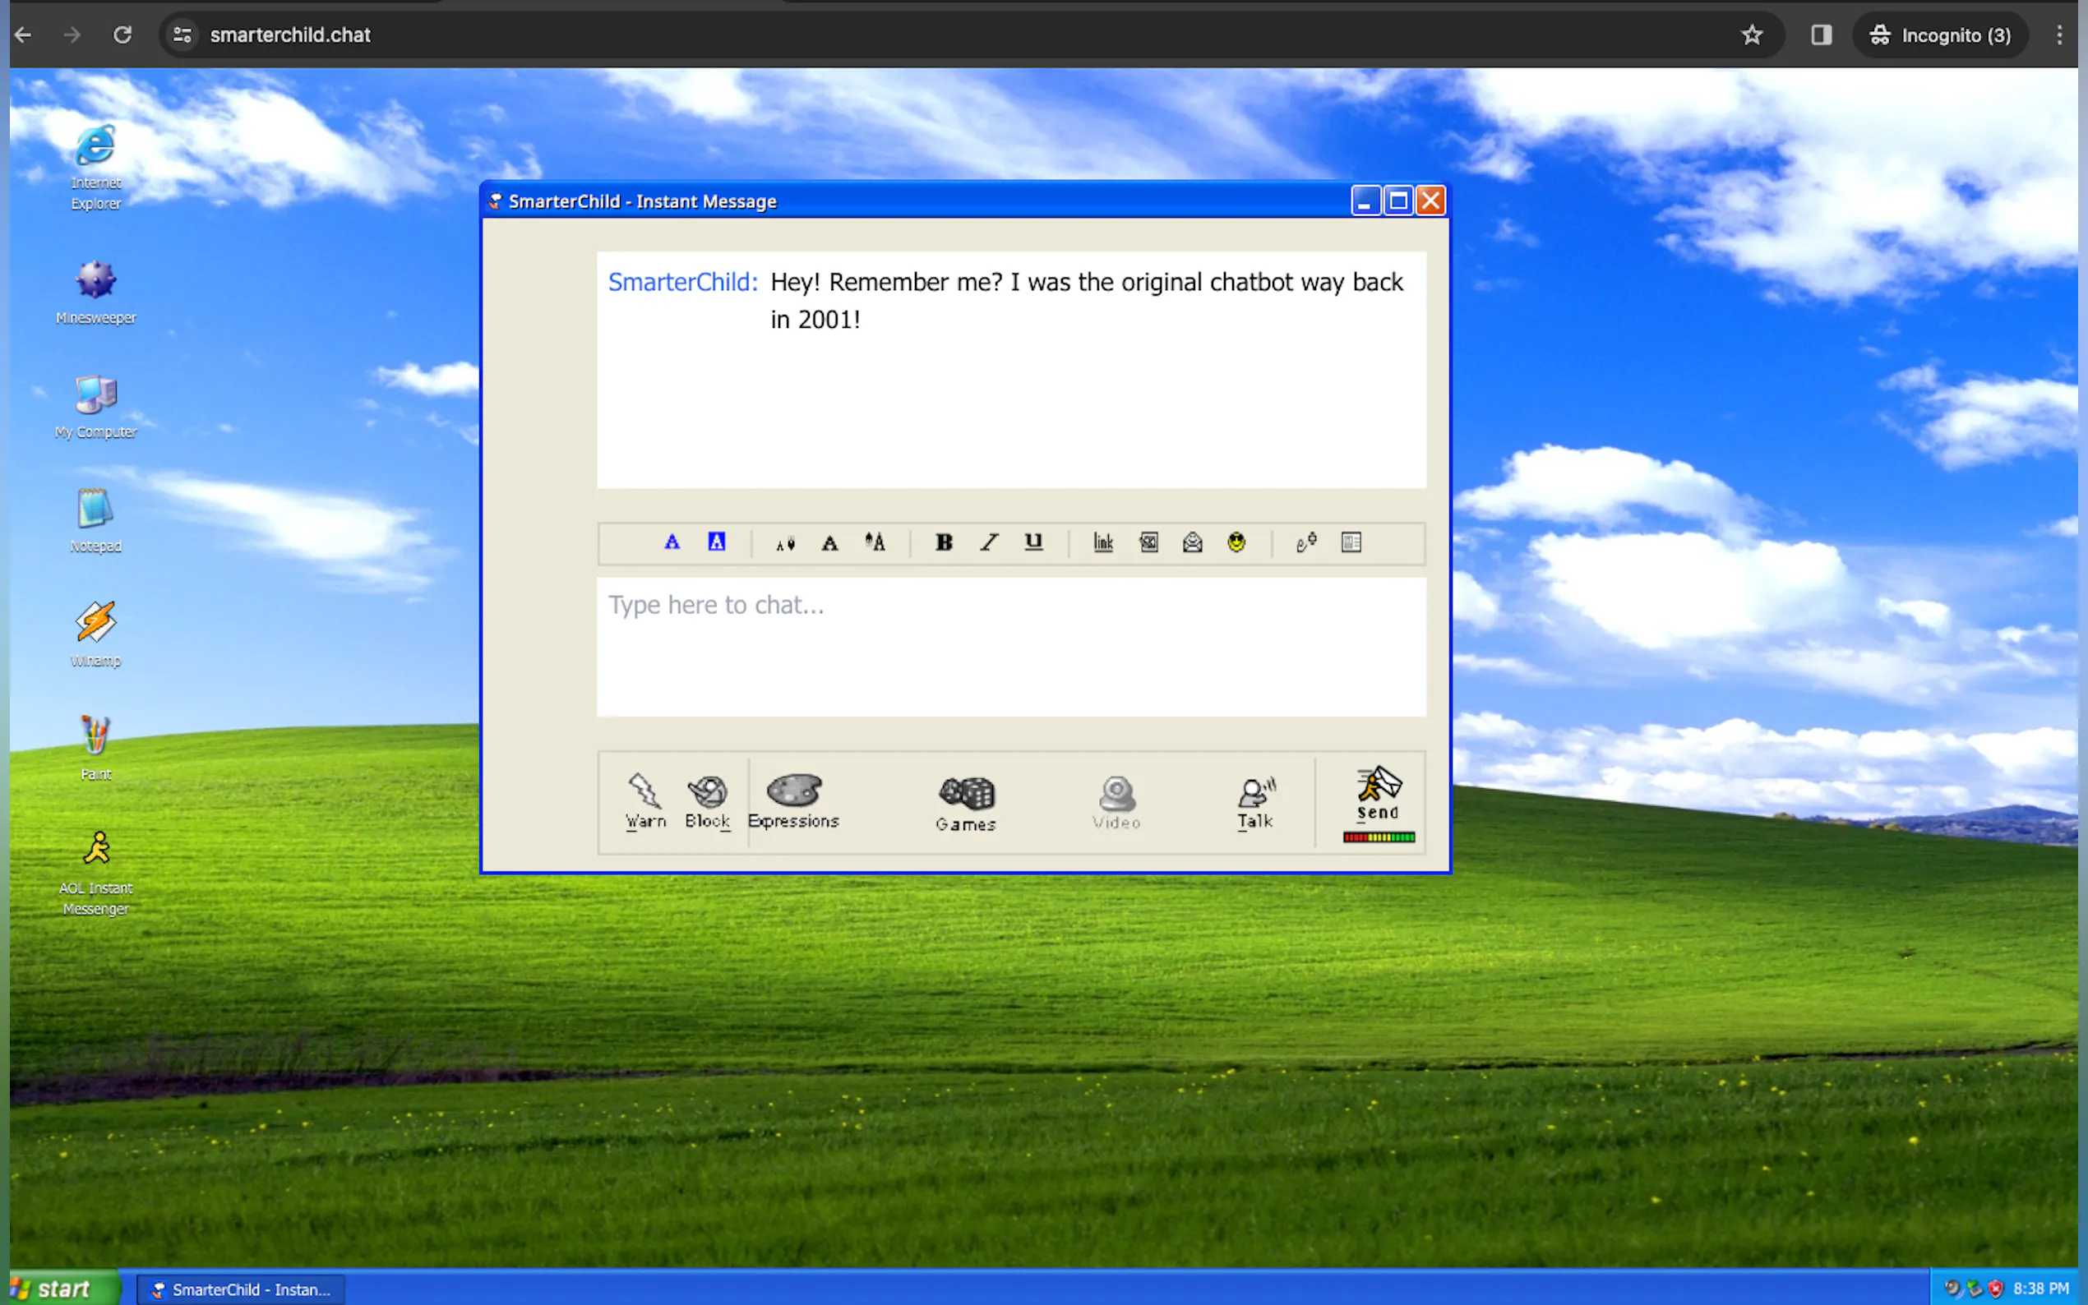Open Games with the dice icon

tap(966, 802)
